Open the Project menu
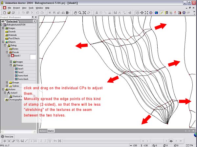 coord(16,8)
